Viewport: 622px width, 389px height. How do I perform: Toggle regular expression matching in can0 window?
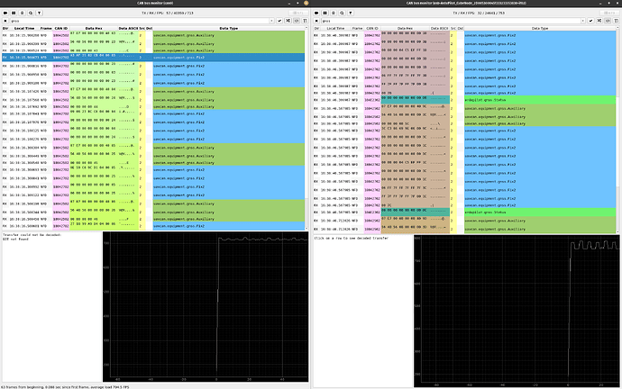click(297, 21)
